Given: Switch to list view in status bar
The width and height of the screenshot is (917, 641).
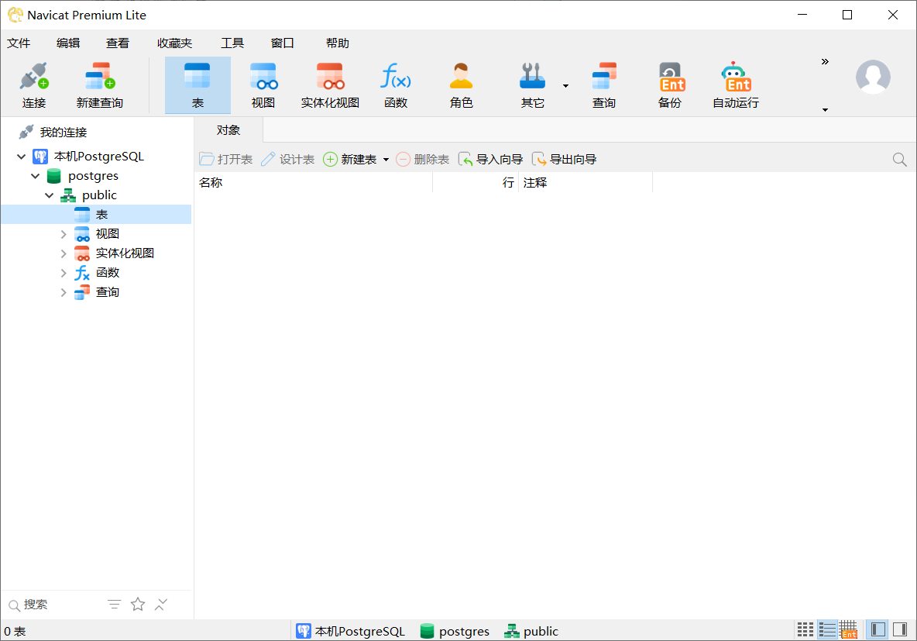Looking at the screenshot, I should (827, 630).
